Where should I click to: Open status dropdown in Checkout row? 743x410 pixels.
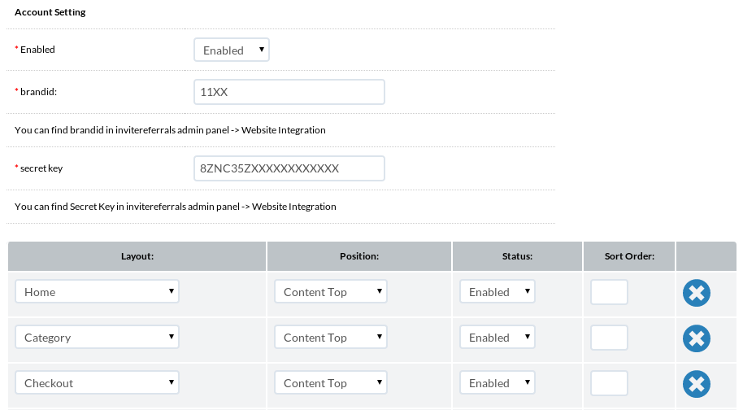(x=498, y=382)
